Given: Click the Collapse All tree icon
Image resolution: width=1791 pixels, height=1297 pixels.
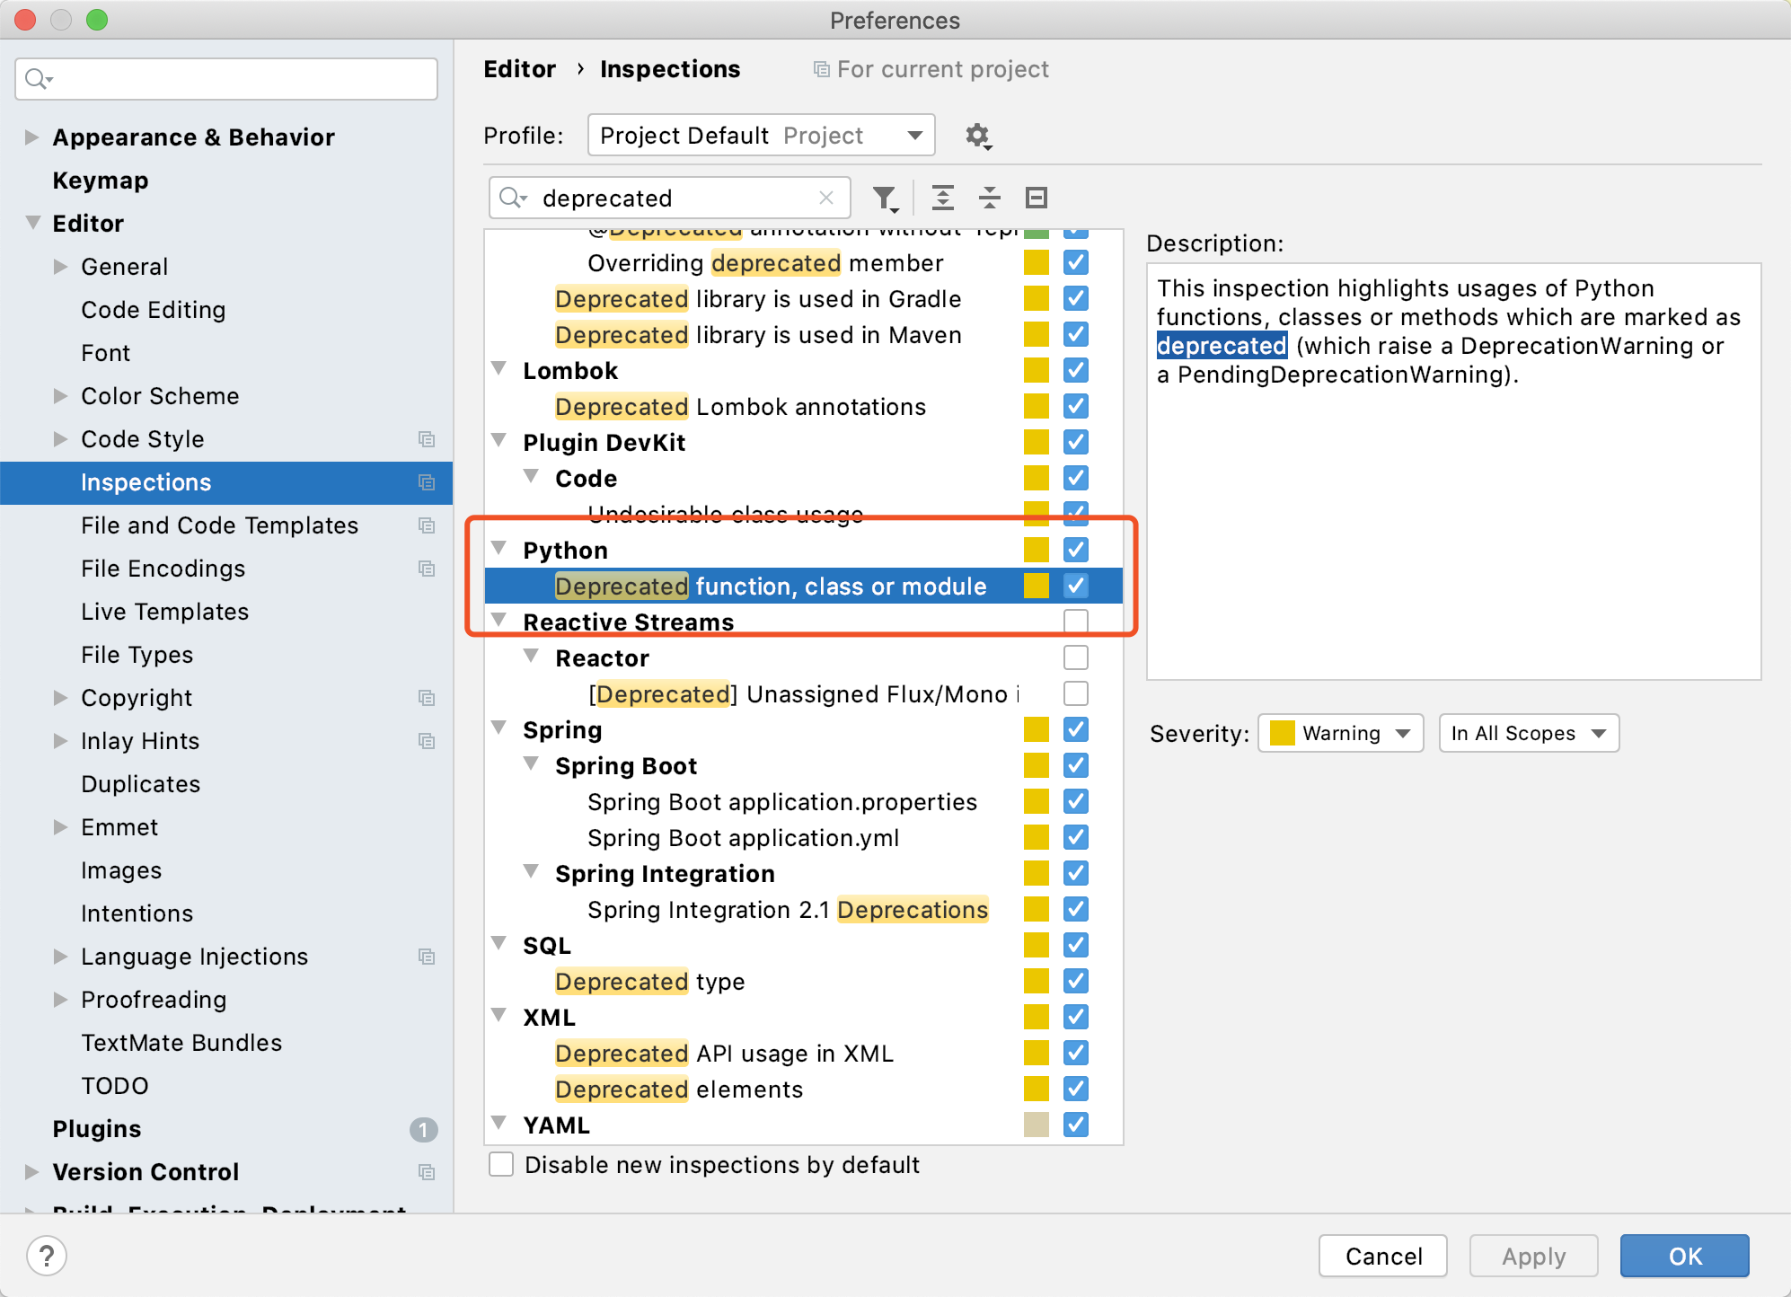Looking at the screenshot, I should tap(990, 198).
